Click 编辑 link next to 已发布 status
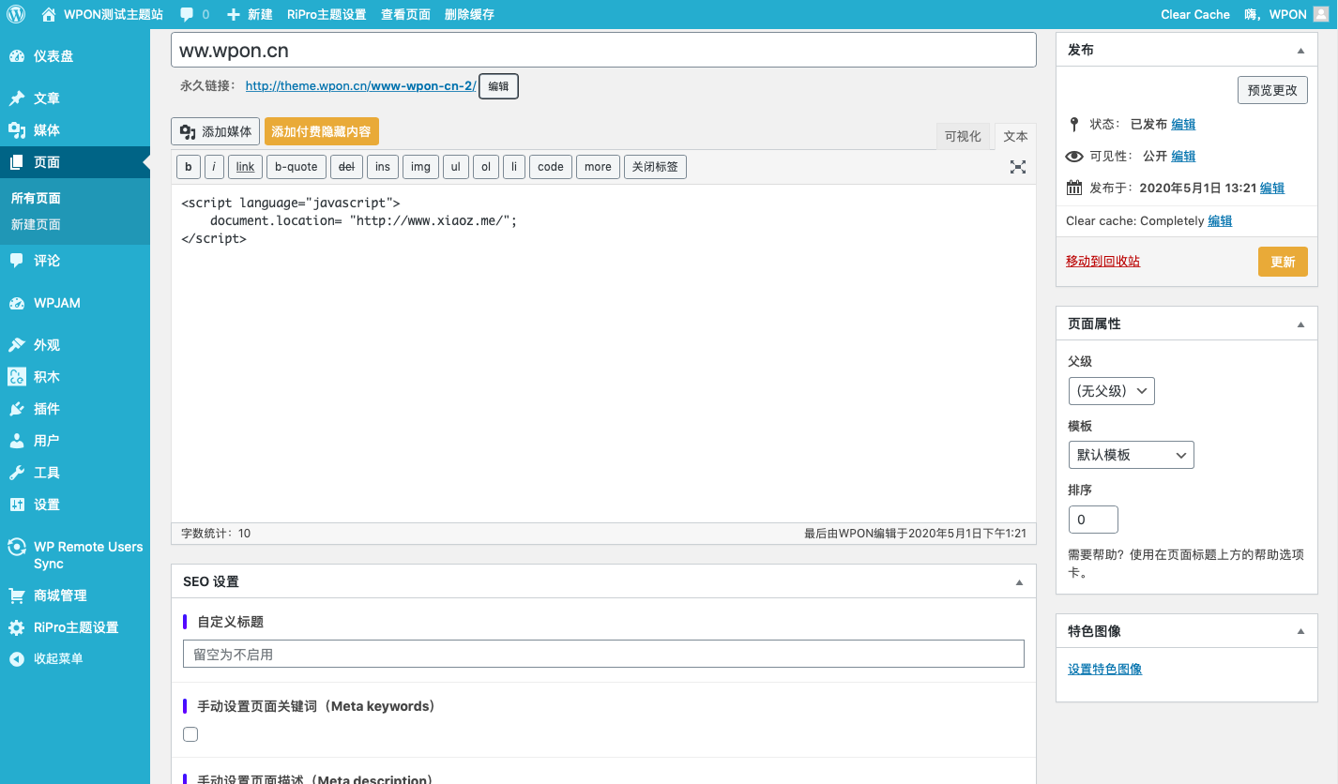Image resolution: width=1338 pixels, height=784 pixels. 1183,124
